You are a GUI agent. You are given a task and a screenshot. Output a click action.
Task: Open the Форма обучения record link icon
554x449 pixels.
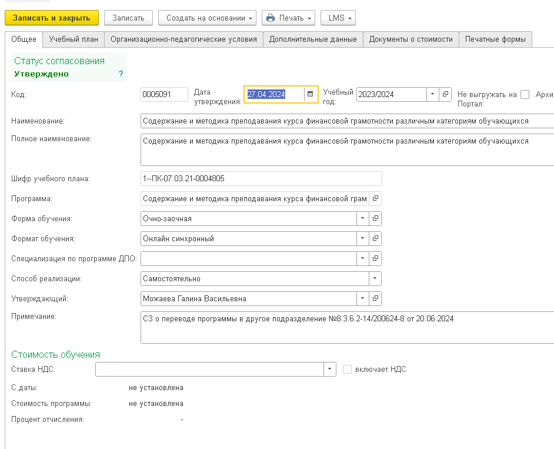coord(375,218)
